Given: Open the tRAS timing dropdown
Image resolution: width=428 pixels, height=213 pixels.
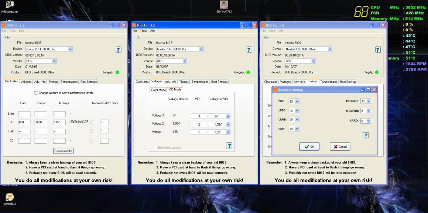Looking at the screenshot, I should click(x=297, y=120).
